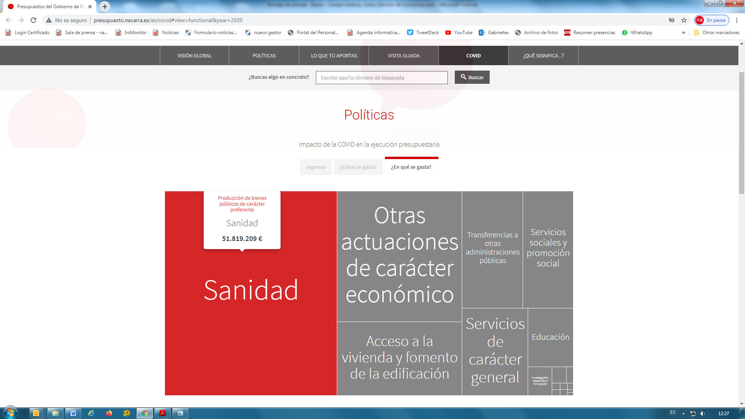This screenshot has width=745, height=419.
Task: Open the TweetDeck bookmark
Action: tap(423, 33)
